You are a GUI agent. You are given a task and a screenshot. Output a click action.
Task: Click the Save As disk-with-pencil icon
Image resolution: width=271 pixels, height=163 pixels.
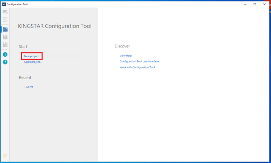click(x=5, y=45)
